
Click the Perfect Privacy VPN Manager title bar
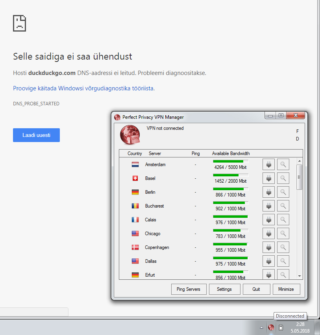[x=189, y=117]
